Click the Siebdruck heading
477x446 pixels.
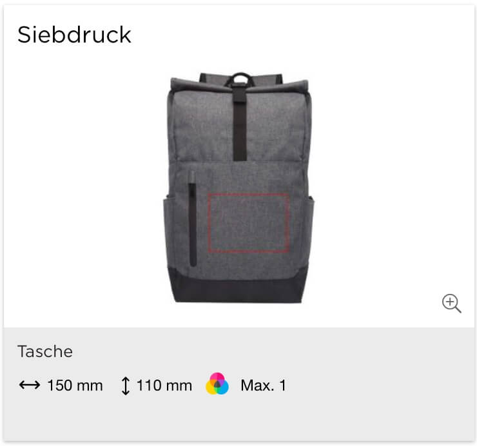[x=74, y=35]
